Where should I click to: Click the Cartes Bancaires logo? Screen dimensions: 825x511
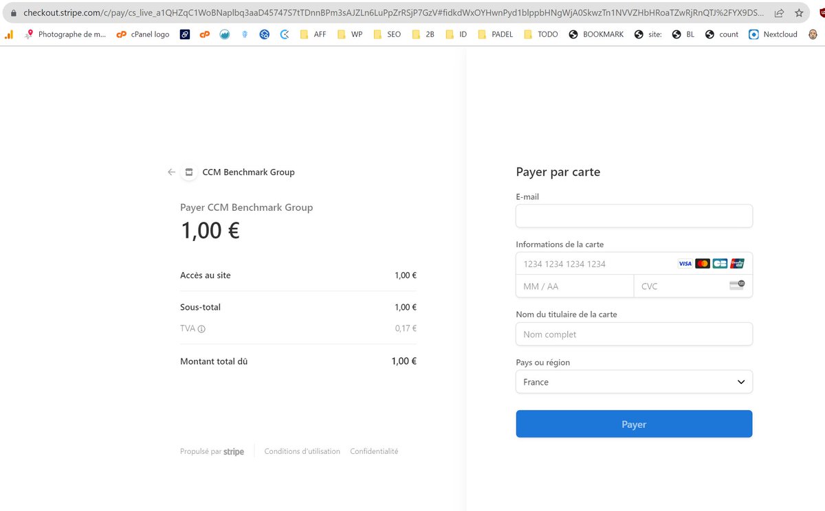pos(720,264)
